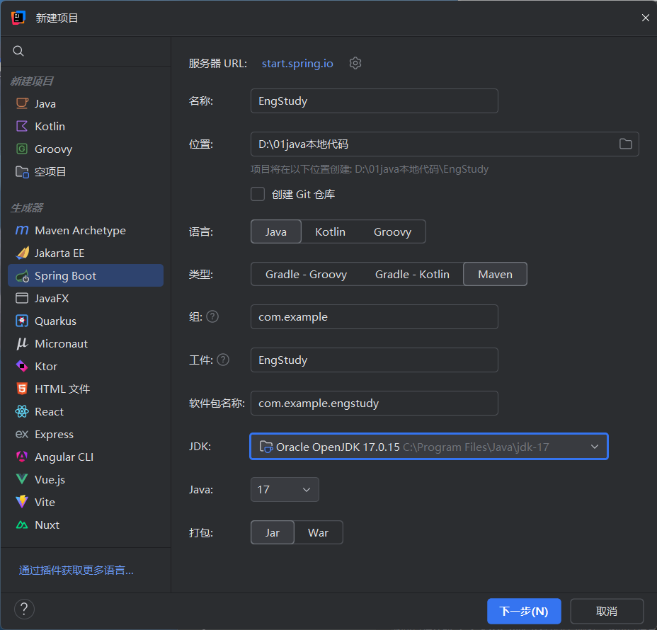Click the Java coffee cup icon
The image size is (657, 630).
pyautogui.click(x=22, y=103)
